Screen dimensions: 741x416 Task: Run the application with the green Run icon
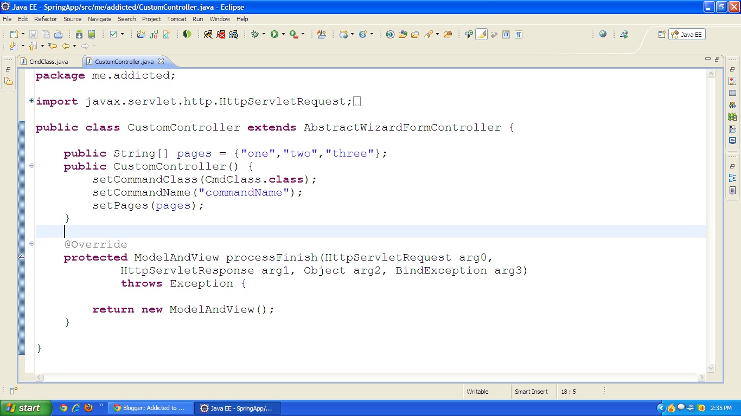coord(275,34)
